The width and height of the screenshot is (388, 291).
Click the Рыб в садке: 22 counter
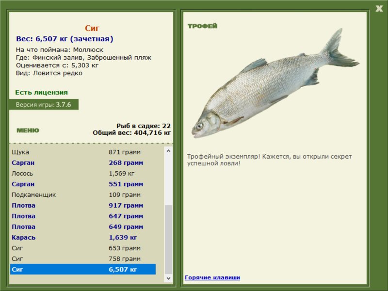click(x=144, y=126)
